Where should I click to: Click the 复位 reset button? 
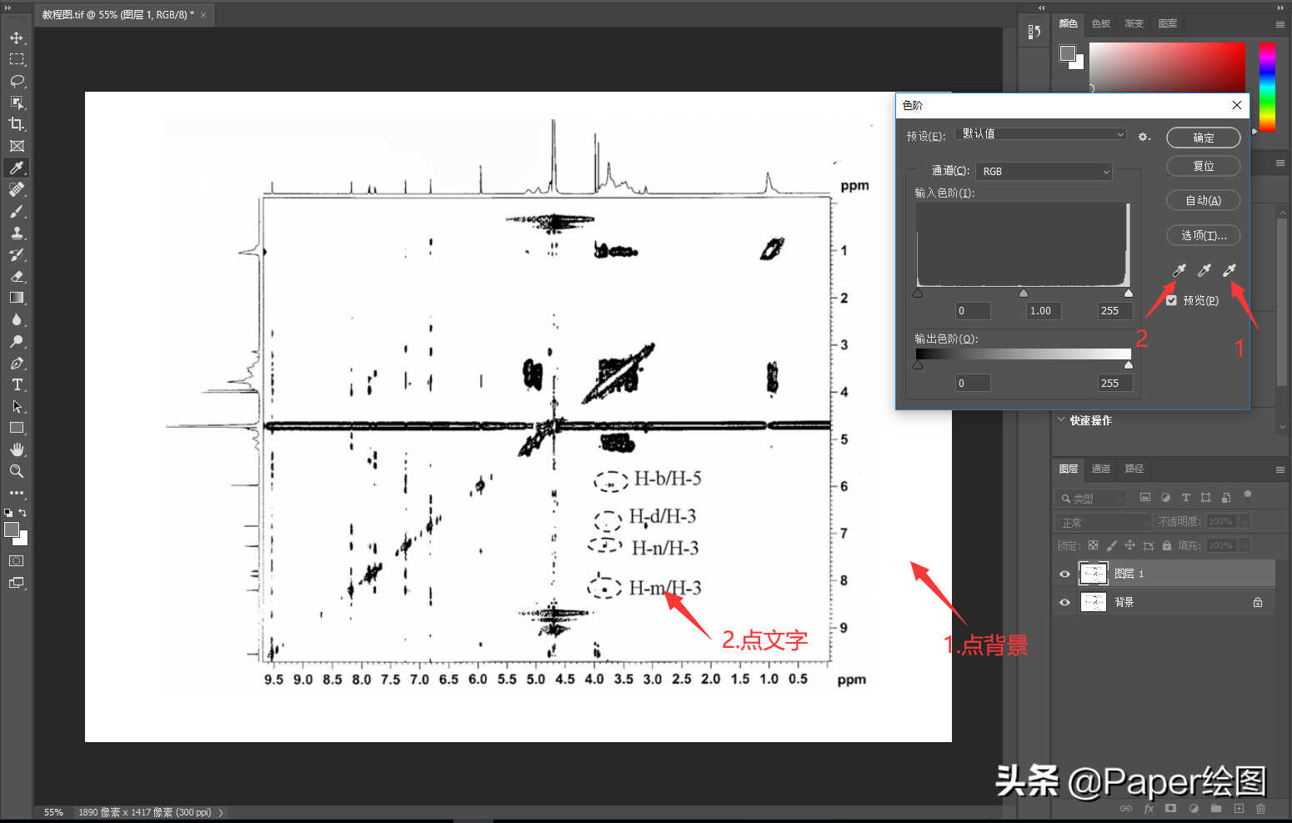[1203, 166]
